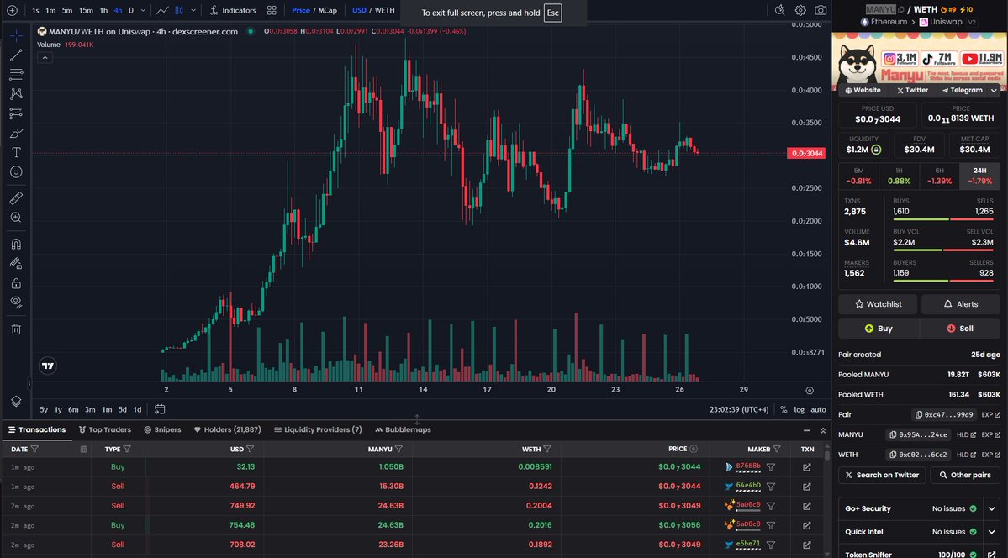Minimize the transactions panel
This screenshot has width=1008, height=558.
[x=807, y=430]
